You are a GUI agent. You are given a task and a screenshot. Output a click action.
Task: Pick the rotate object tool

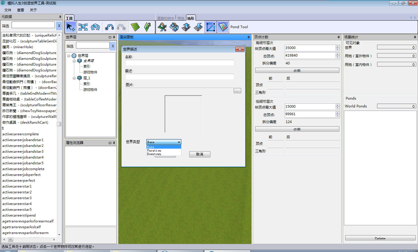(95, 27)
